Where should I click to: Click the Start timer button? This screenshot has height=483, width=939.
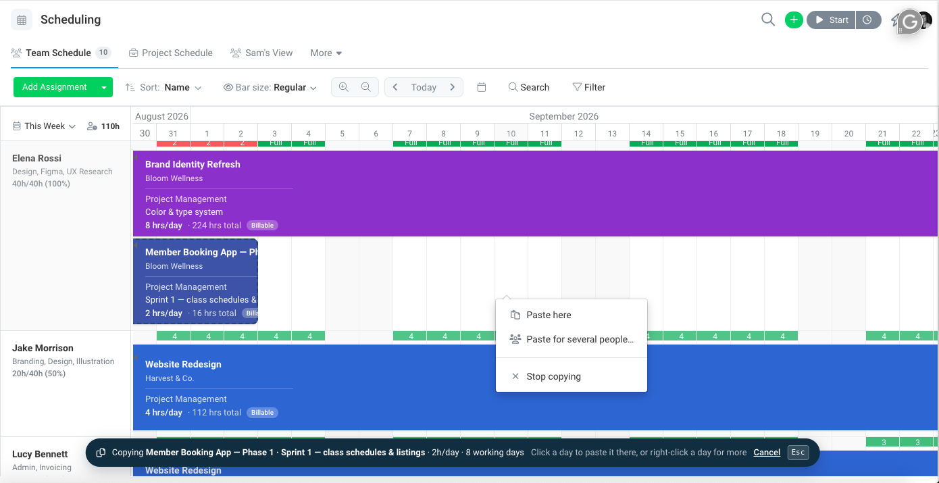(832, 20)
